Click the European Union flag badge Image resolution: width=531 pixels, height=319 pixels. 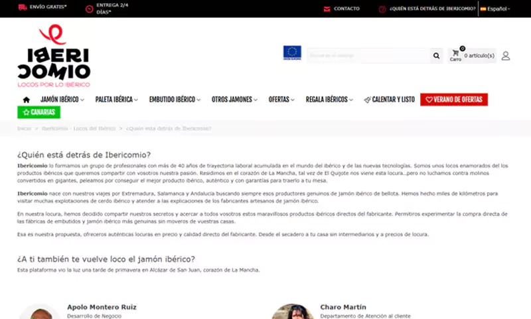pos(292,53)
